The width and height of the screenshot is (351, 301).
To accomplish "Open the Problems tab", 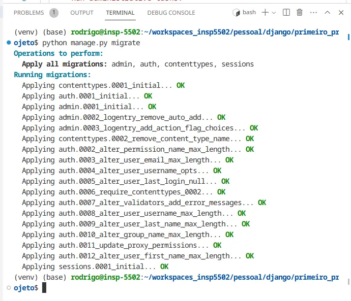I will (28, 13).
